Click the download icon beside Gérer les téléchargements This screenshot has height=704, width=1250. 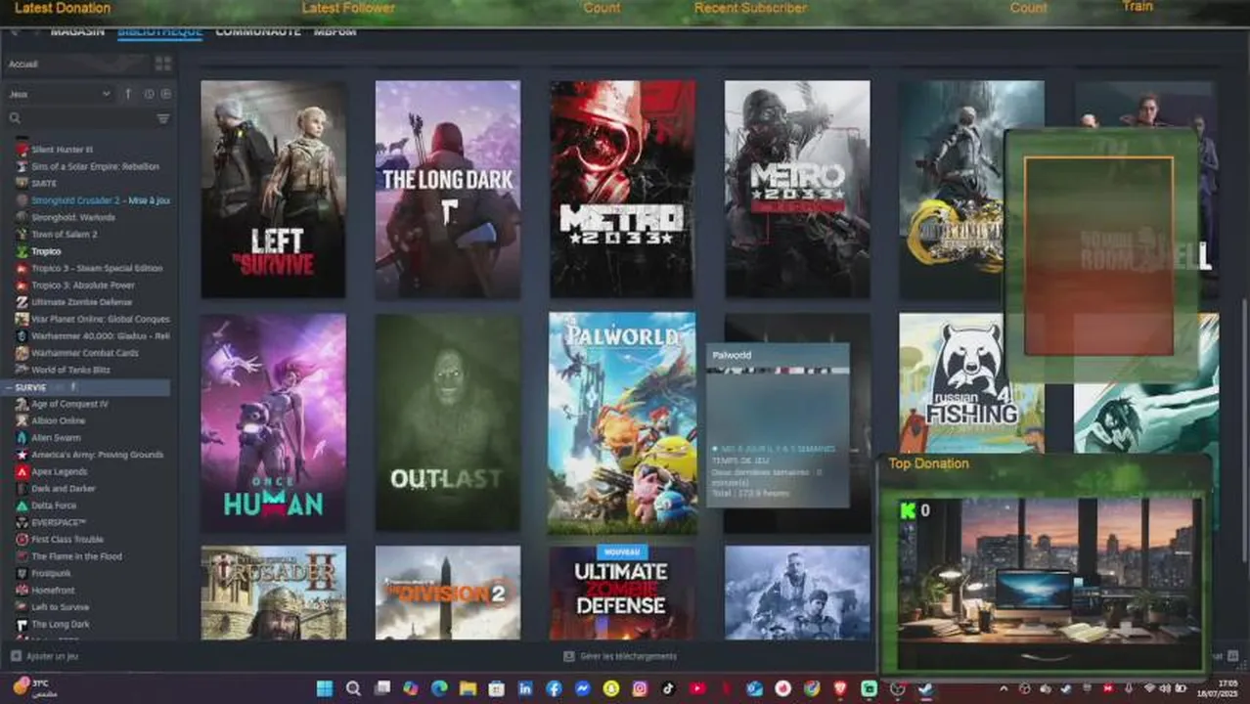point(569,656)
